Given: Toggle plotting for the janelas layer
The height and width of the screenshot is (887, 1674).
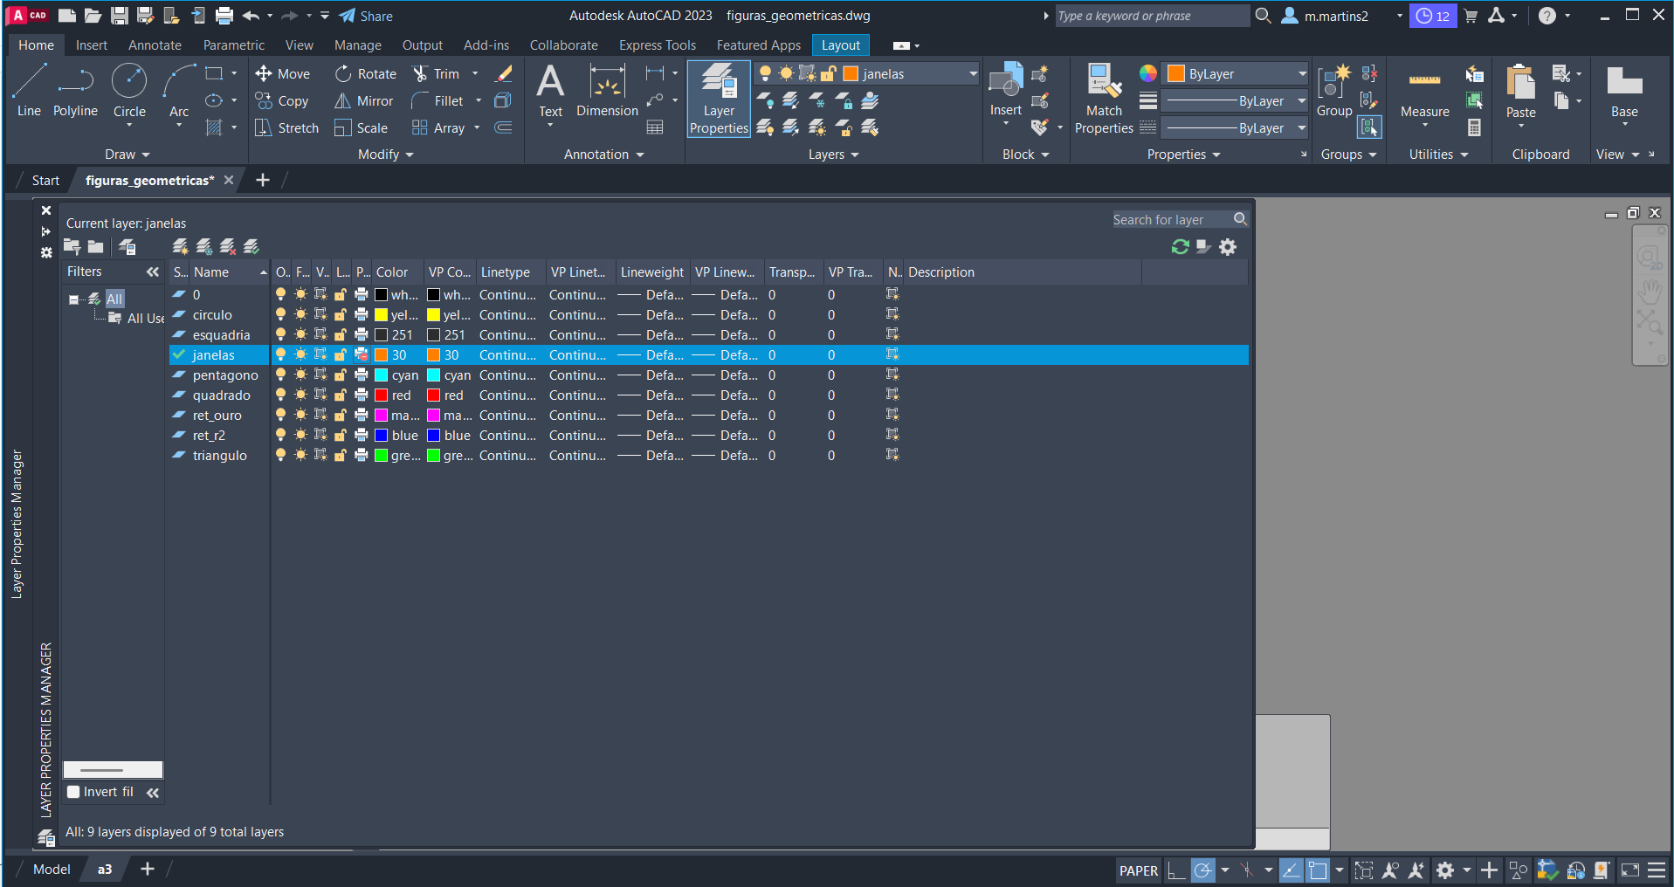Looking at the screenshot, I should (362, 354).
